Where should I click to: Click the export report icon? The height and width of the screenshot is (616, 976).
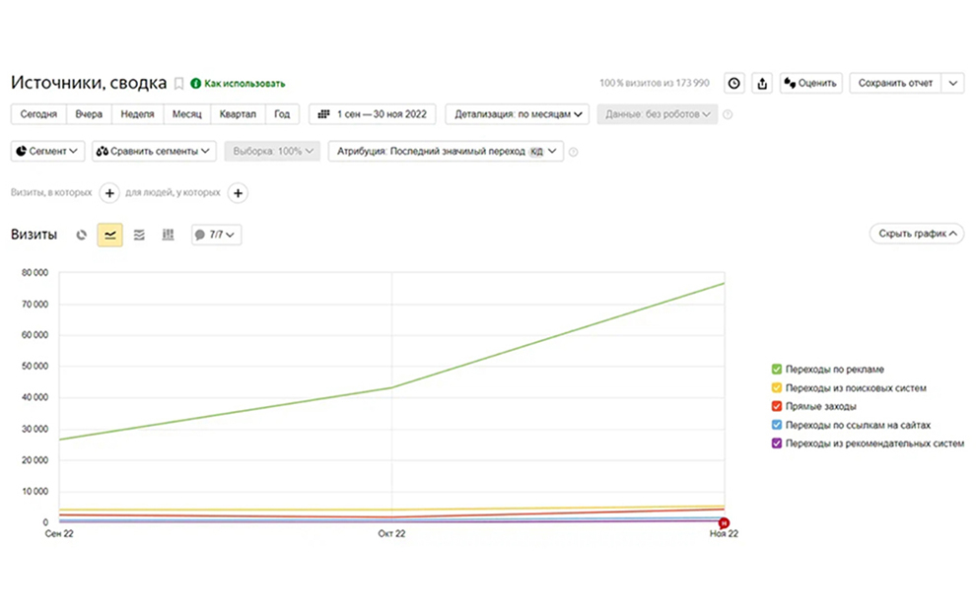762,84
